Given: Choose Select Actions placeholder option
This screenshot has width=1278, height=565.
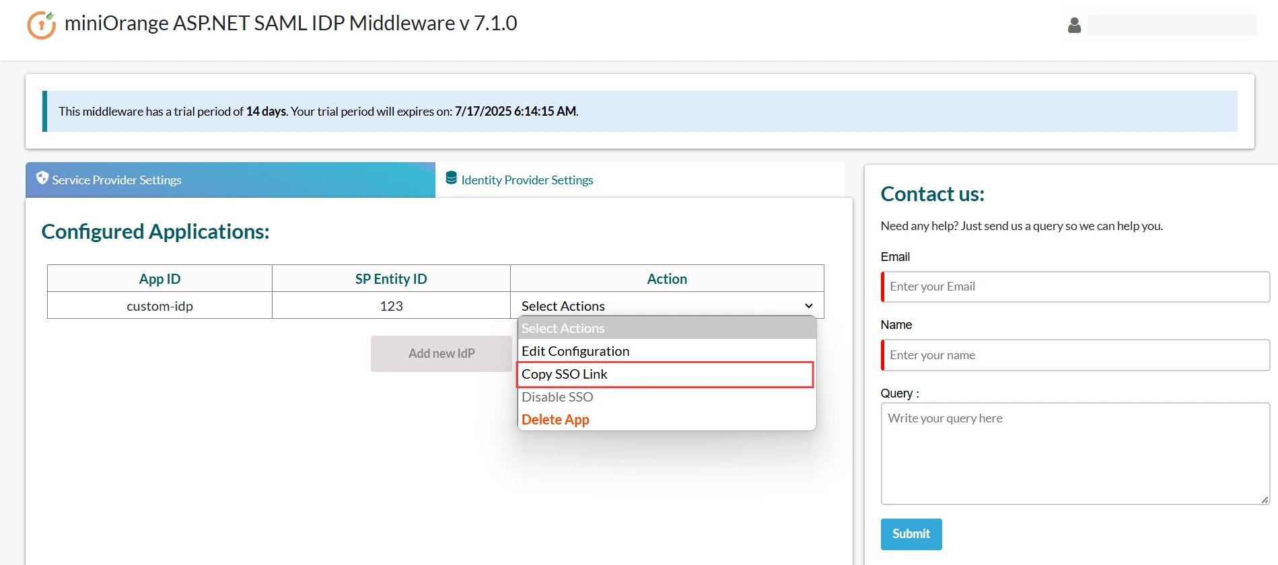Looking at the screenshot, I should pos(667,328).
